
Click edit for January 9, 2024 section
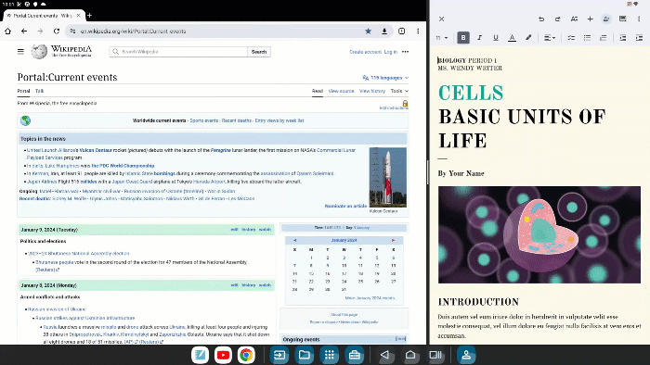coord(234,230)
